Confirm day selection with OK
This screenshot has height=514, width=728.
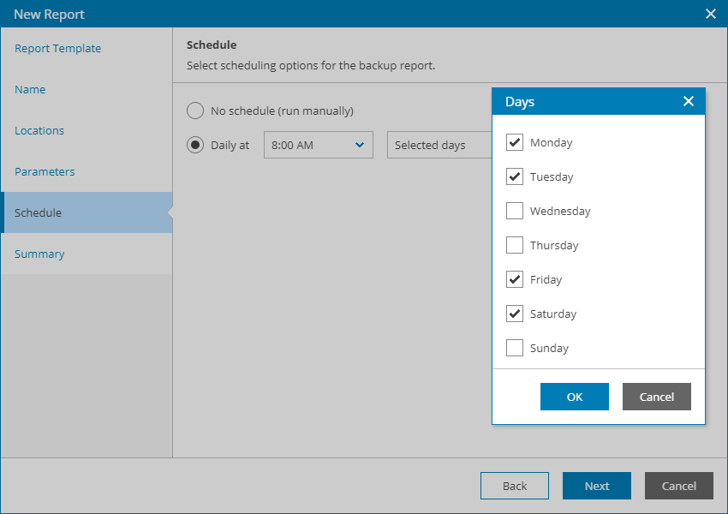click(574, 397)
